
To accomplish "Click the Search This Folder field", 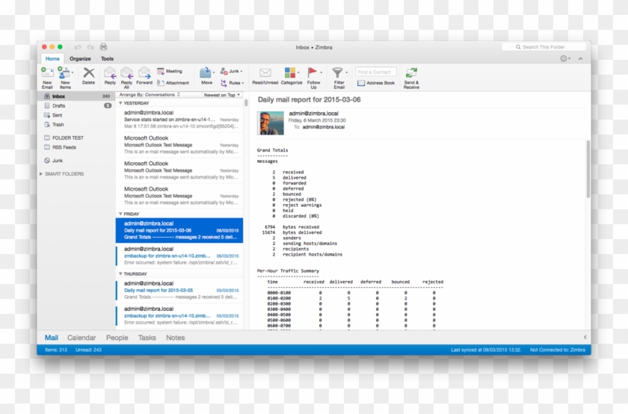I will click(x=544, y=47).
